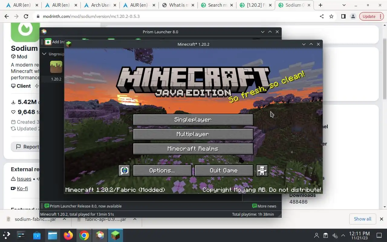This screenshot has height=242, width=387.
Task: Bookmark this page star icon
Action: click(x=331, y=16)
